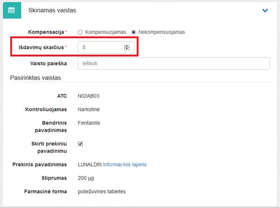Click the Narkotinė controlled status value
Viewport: 280px width, 208px height.
tap(89, 109)
